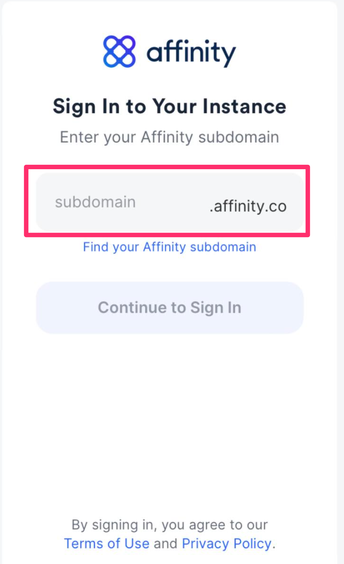344x564 pixels.
Task: Click the By signing in agreement text
Action: [x=169, y=524]
